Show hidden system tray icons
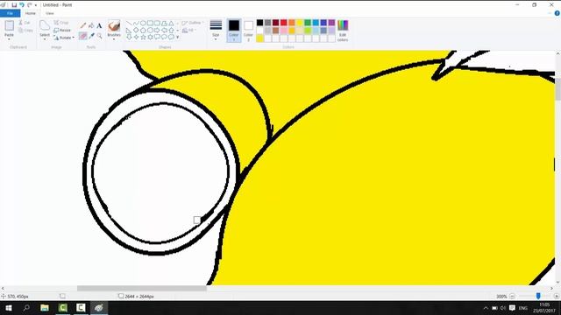 pyautogui.click(x=486, y=308)
